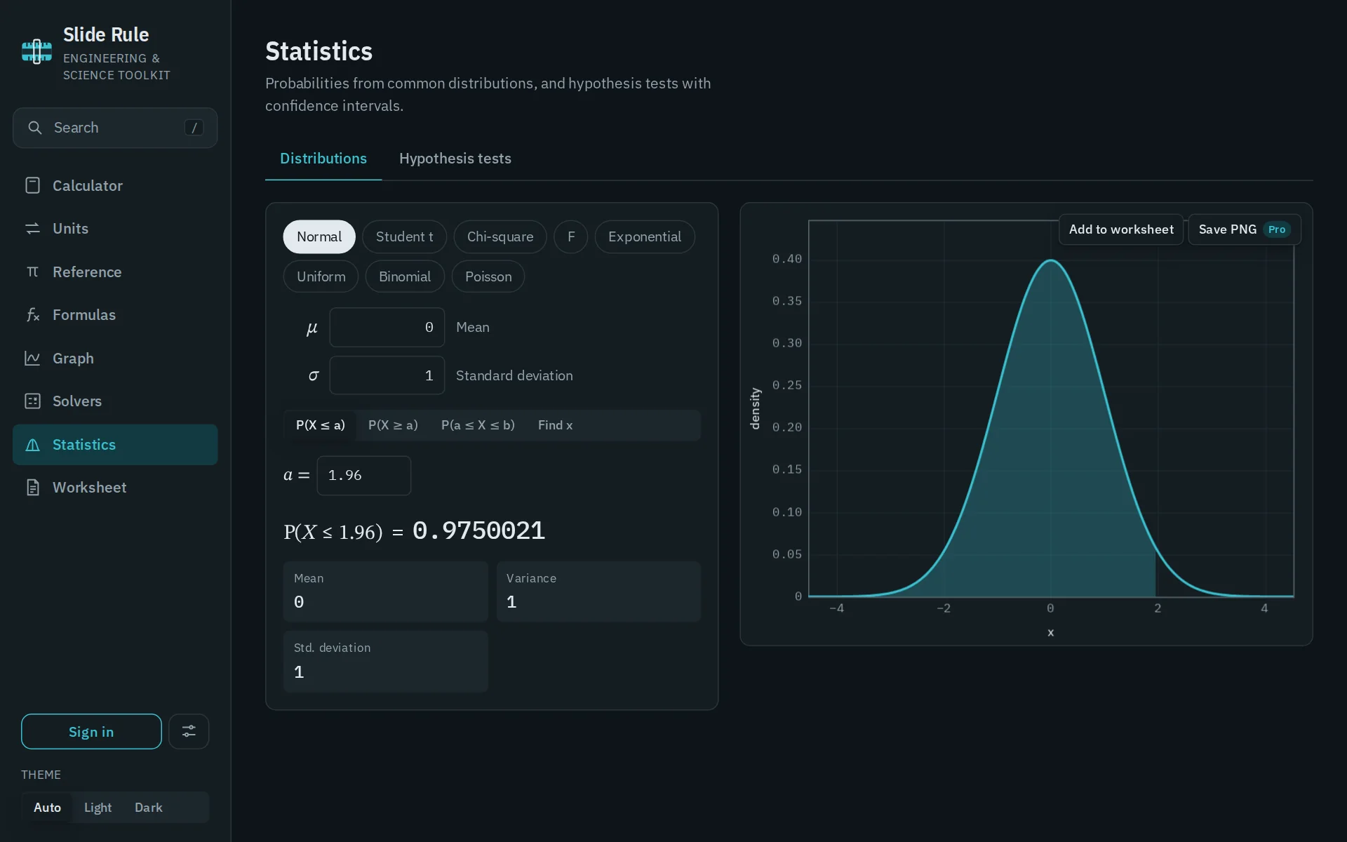Click the Solvers icon in sidebar
This screenshot has width=1347, height=842.
click(32, 401)
